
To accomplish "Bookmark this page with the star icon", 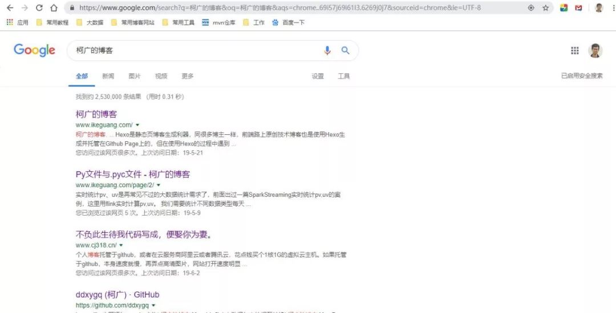I will (546, 8).
